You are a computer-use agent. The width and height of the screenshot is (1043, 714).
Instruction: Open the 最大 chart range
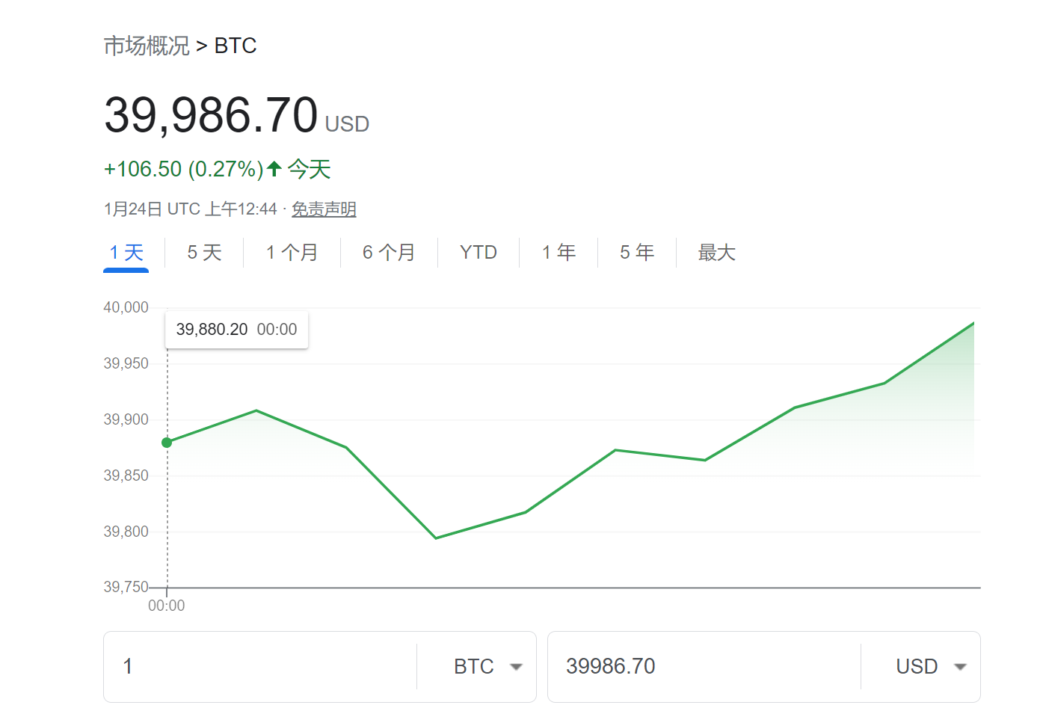[716, 253]
